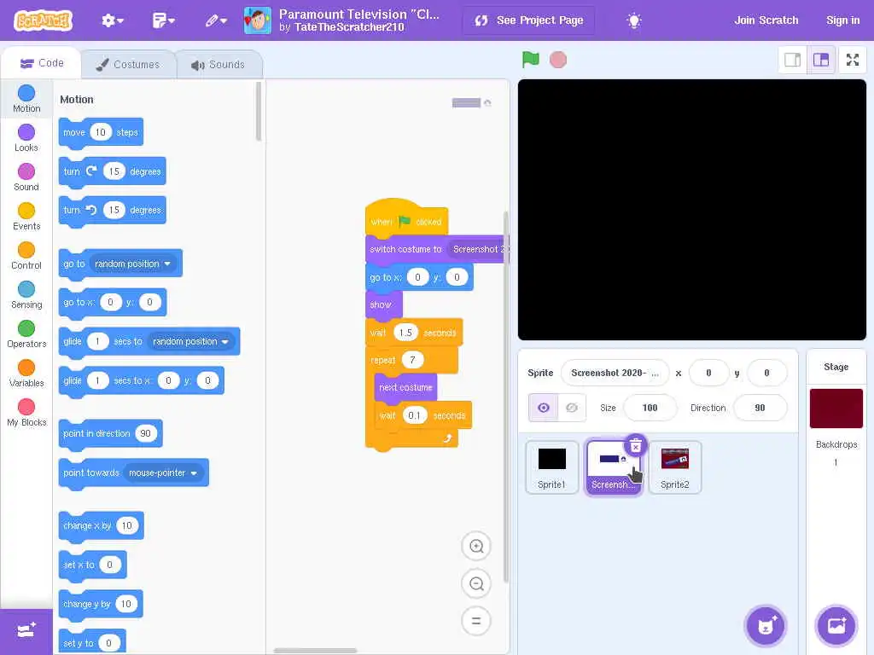
Task: Click the workspace horizontal scrollbar
Action: 315,651
